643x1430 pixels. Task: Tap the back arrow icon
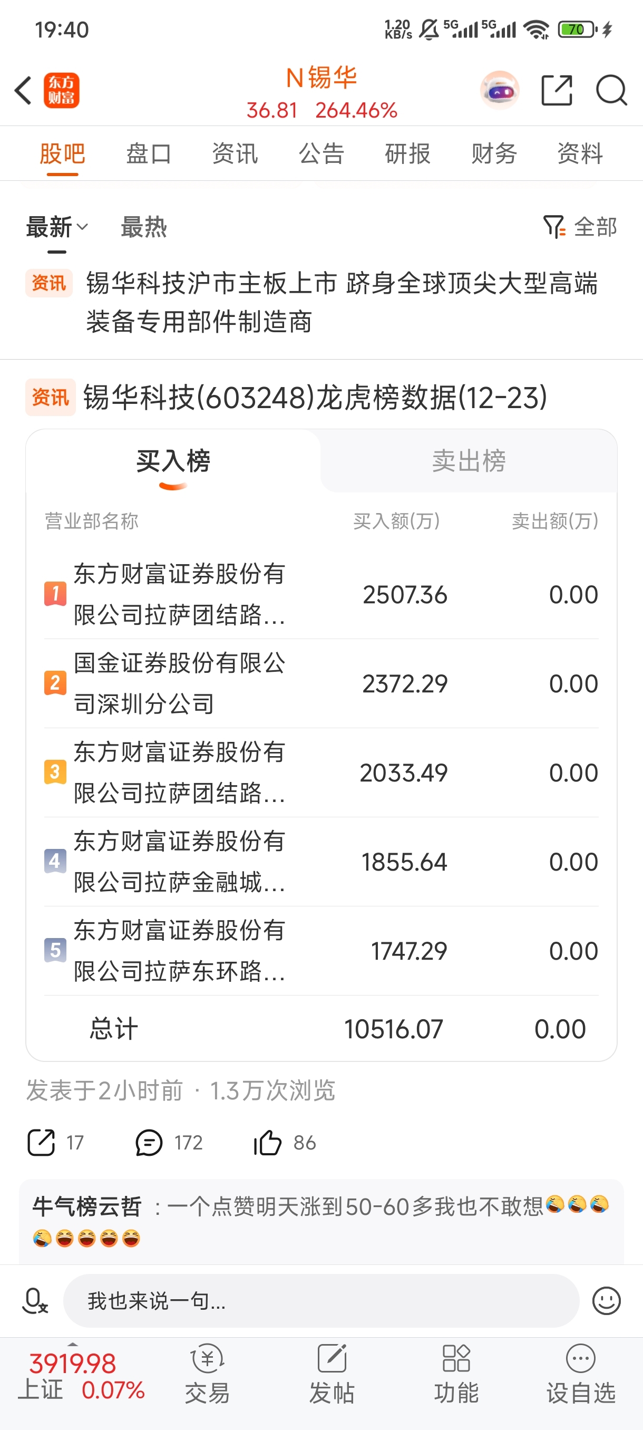pyautogui.click(x=23, y=91)
